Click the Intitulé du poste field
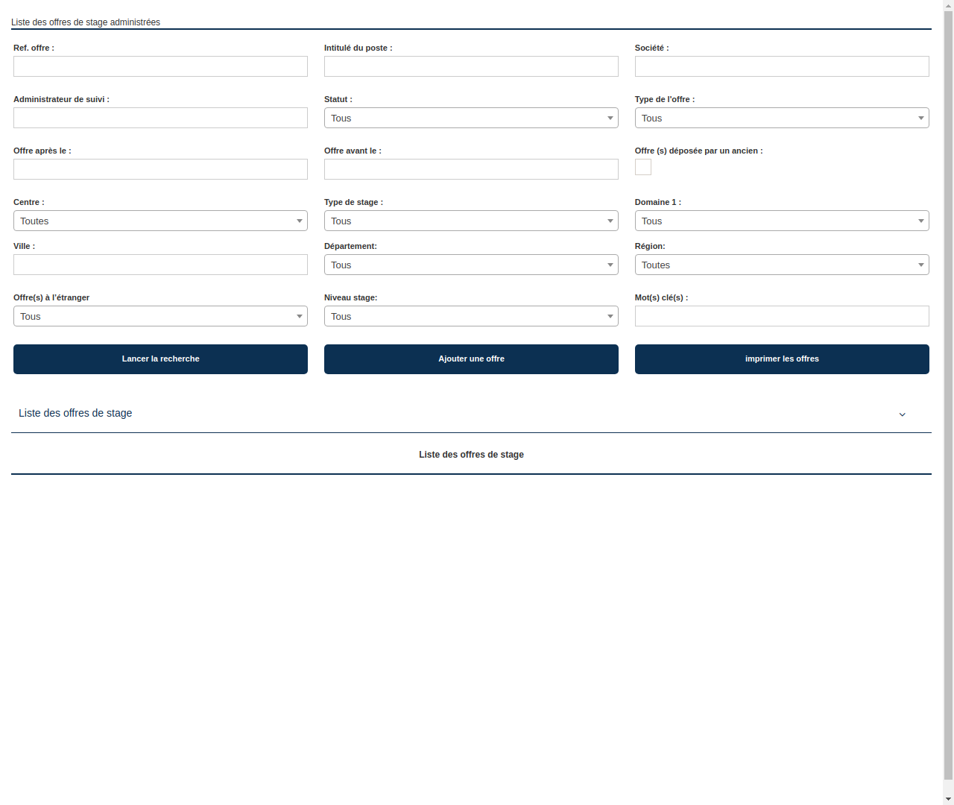The width and height of the screenshot is (954, 805). click(471, 66)
